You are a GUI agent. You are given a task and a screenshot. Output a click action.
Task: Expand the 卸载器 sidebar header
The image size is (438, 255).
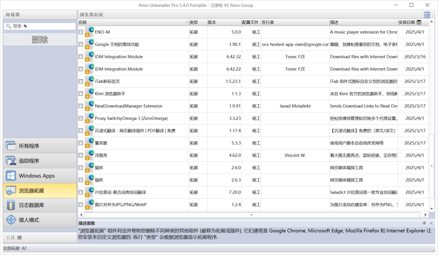[x=40, y=15]
